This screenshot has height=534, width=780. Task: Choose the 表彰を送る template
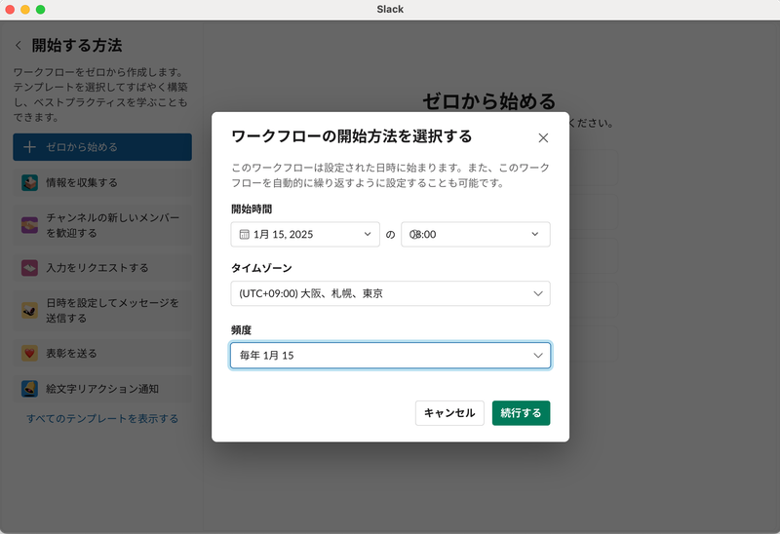(x=102, y=353)
